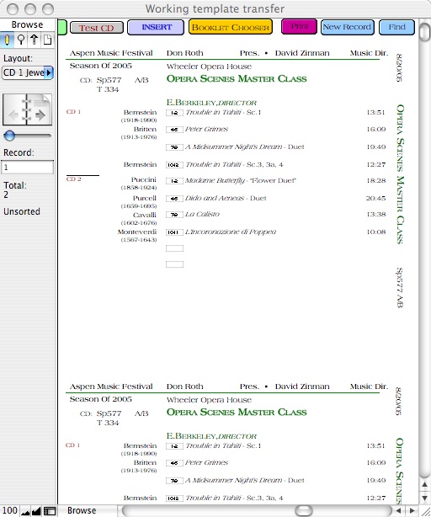Zoom out with small mountains icon
431x517 pixels.
(25, 511)
